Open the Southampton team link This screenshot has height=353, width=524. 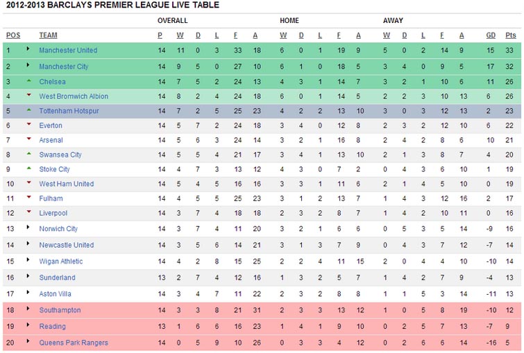tap(60, 310)
